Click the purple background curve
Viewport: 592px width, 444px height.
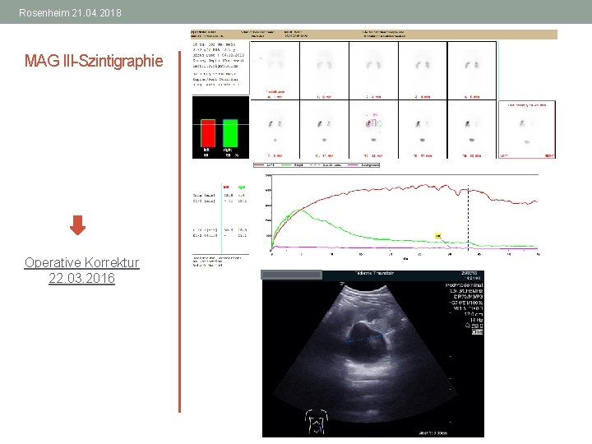tap(405, 247)
